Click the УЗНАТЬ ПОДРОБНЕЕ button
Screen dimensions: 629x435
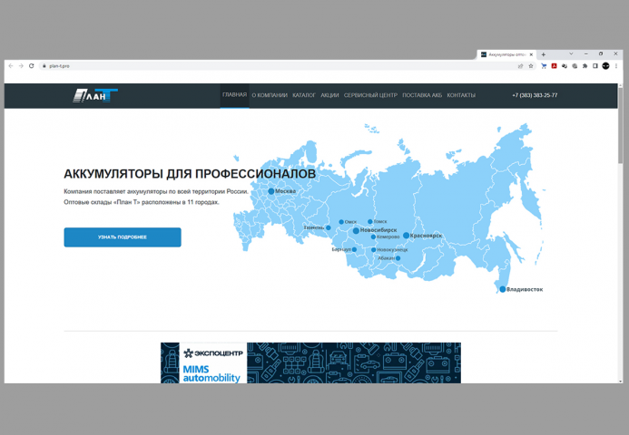pyautogui.click(x=123, y=237)
